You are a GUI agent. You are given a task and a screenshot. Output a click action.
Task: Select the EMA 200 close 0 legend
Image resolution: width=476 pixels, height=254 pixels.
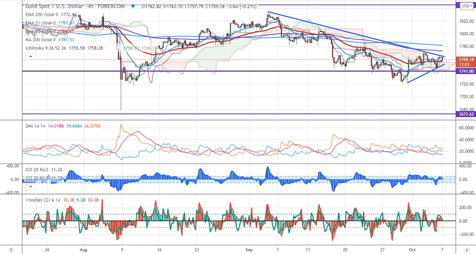pos(41,15)
